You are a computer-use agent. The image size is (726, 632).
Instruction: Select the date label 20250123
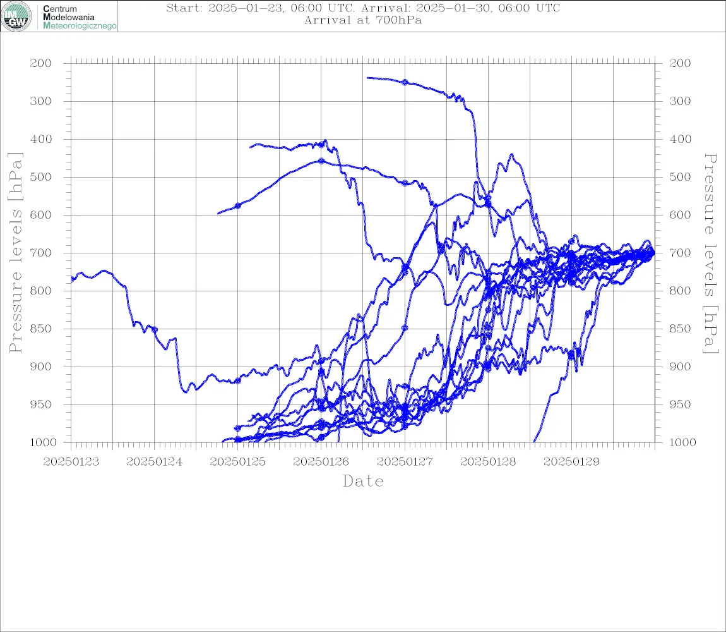(71, 462)
